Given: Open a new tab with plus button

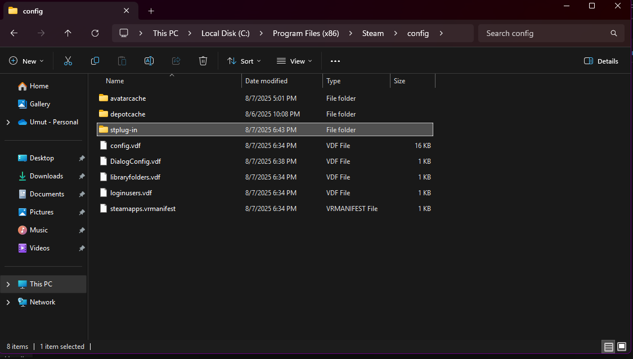Looking at the screenshot, I should (x=151, y=11).
